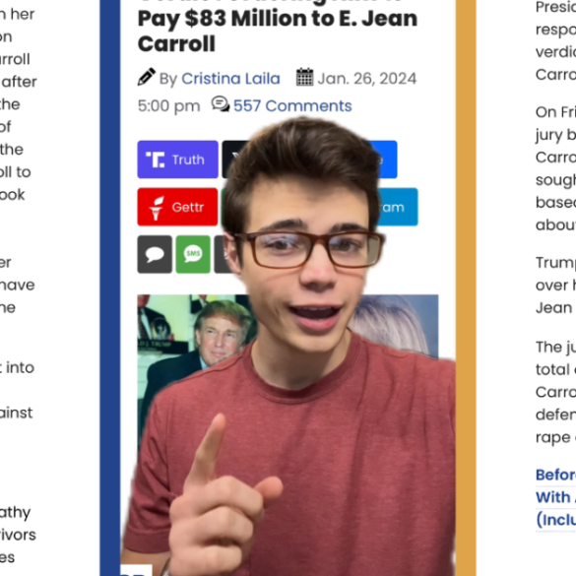The height and width of the screenshot is (576, 576).
Task: Open author Cristina Laila's page
Action: point(230,79)
